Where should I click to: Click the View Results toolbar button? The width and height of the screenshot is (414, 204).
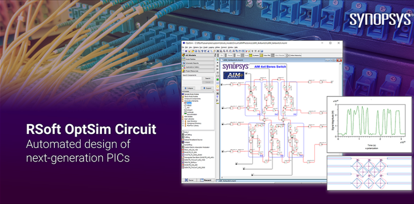(x=277, y=55)
